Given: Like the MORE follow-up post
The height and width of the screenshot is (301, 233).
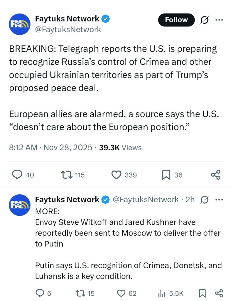Looking at the screenshot, I should (121, 293).
